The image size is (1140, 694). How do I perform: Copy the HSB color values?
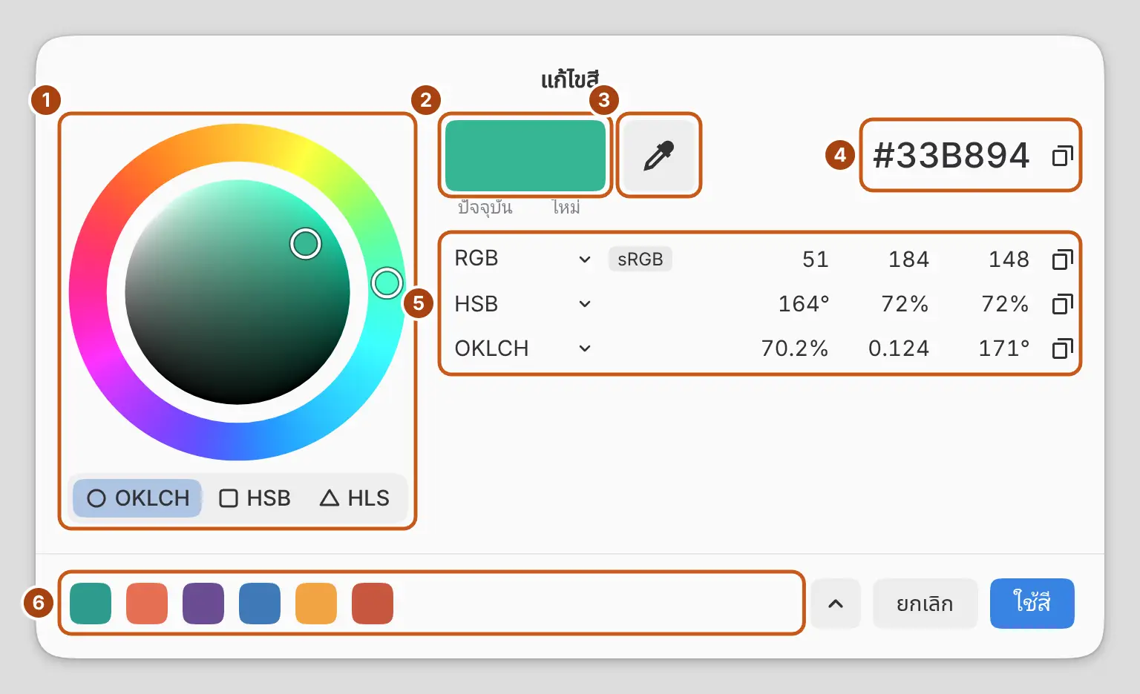(1063, 304)
